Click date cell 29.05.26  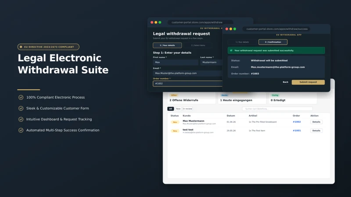231,130
